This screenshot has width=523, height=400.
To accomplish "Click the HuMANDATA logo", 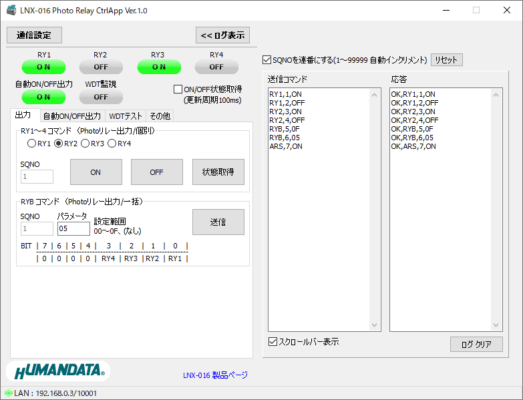I will click(x=57, y=371).
